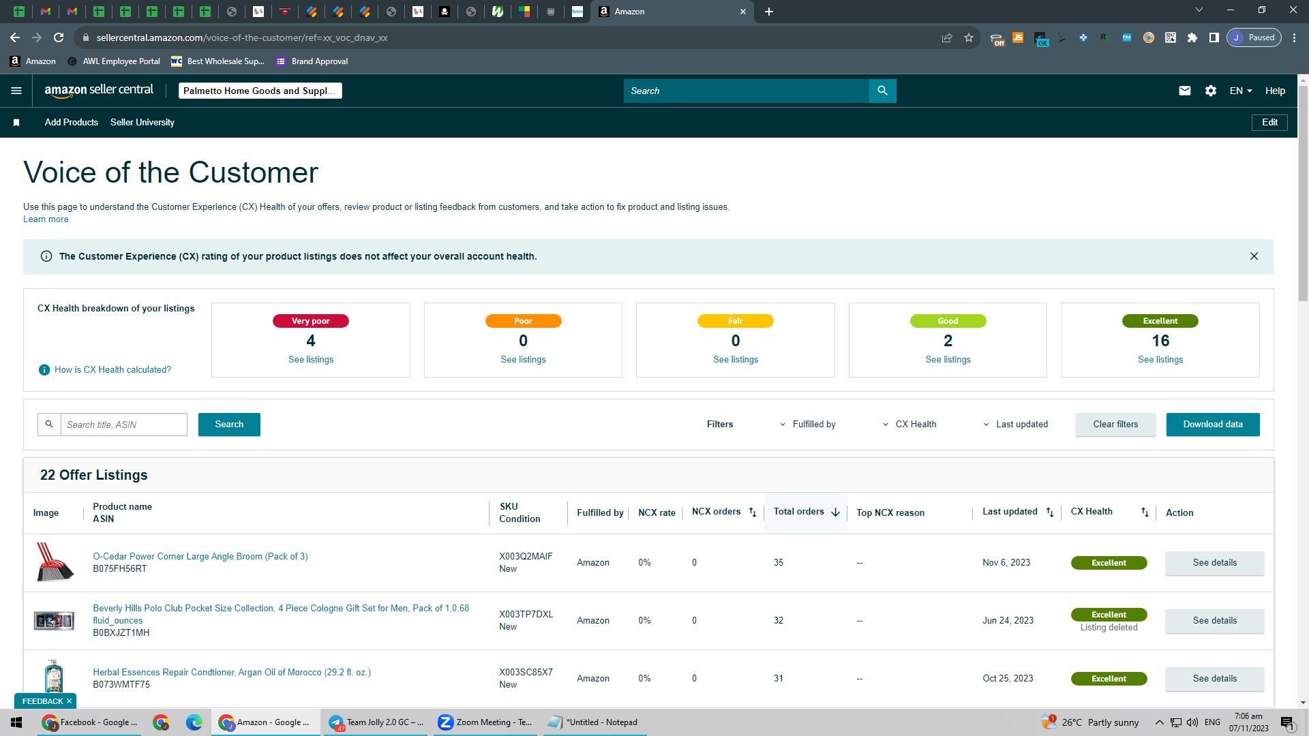Open the Brand Approval bookmark
The width and height of the screenshot is (1309, 736).
pyautogui.click(x=312, y=61)
